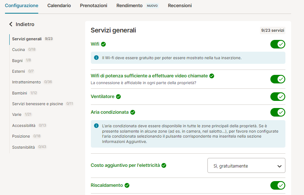Click the green checkmark beside Riscaldamento
This screenshot has height=195, width=304.
tap(127, 185)
